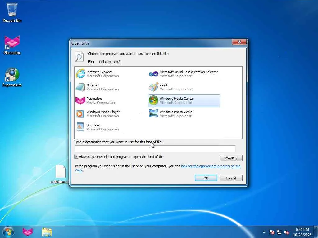Show hidden tray icons arrow
Image resolution: width=318 pixels, height=238 pixels.
point(264,232)
